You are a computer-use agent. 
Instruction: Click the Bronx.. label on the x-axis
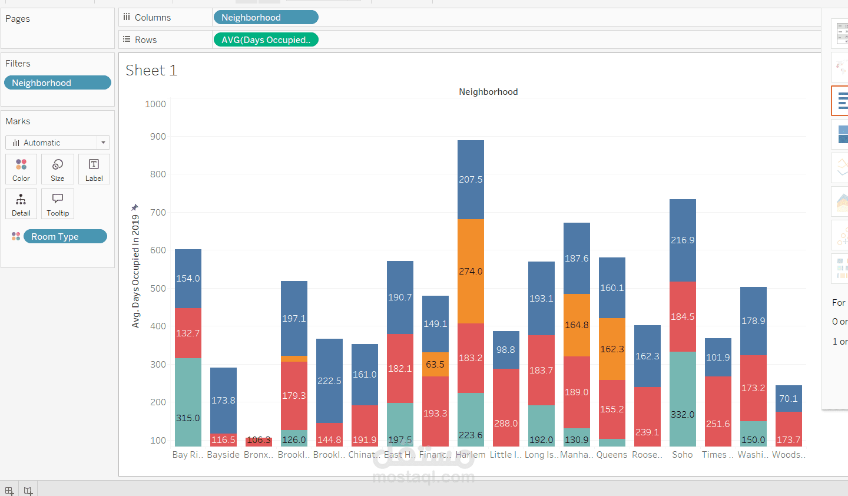coord(259,455)
